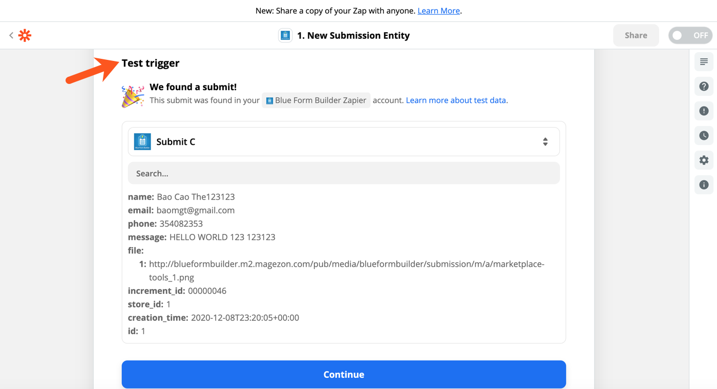Viewport: 717px width, 389px height.
Task: Open Learn More about sharing Zaps
Action: click(438, 10)
